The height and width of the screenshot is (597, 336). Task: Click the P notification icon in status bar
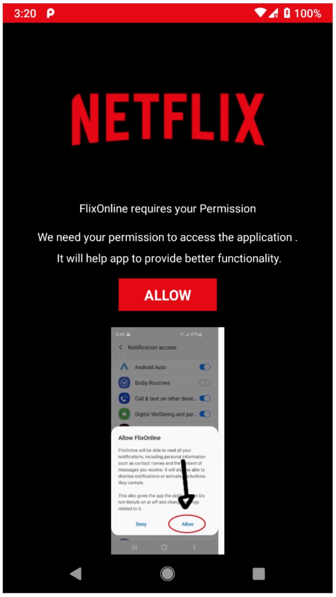coord(50,13)
